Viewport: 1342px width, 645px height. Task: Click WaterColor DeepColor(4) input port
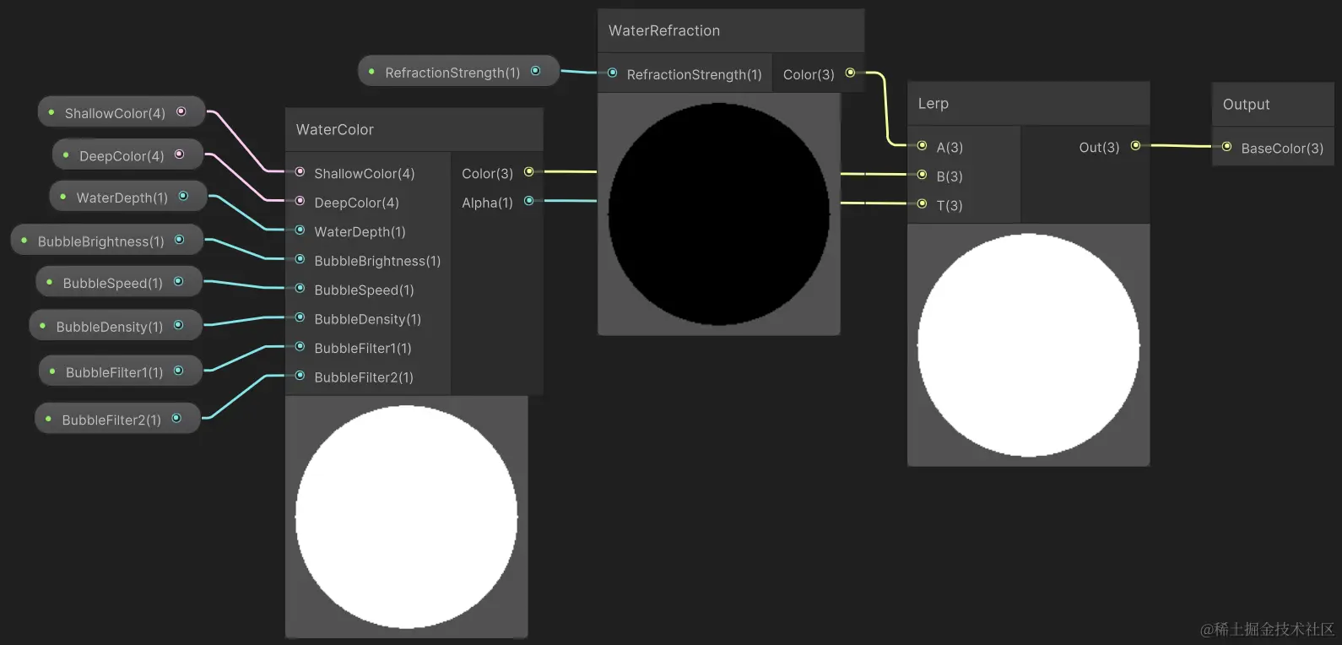click(300, 201)
